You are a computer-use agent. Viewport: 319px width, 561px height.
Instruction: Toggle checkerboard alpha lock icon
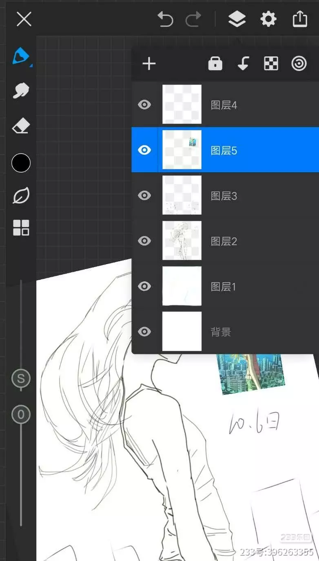271,64
